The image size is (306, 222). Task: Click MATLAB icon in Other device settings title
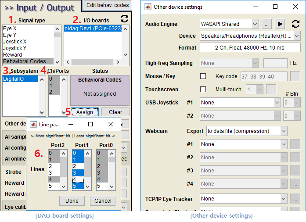pos(148,7)
